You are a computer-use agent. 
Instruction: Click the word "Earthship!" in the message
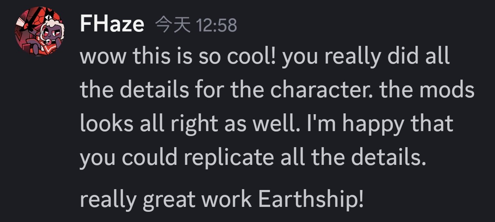tap(311, 199)
